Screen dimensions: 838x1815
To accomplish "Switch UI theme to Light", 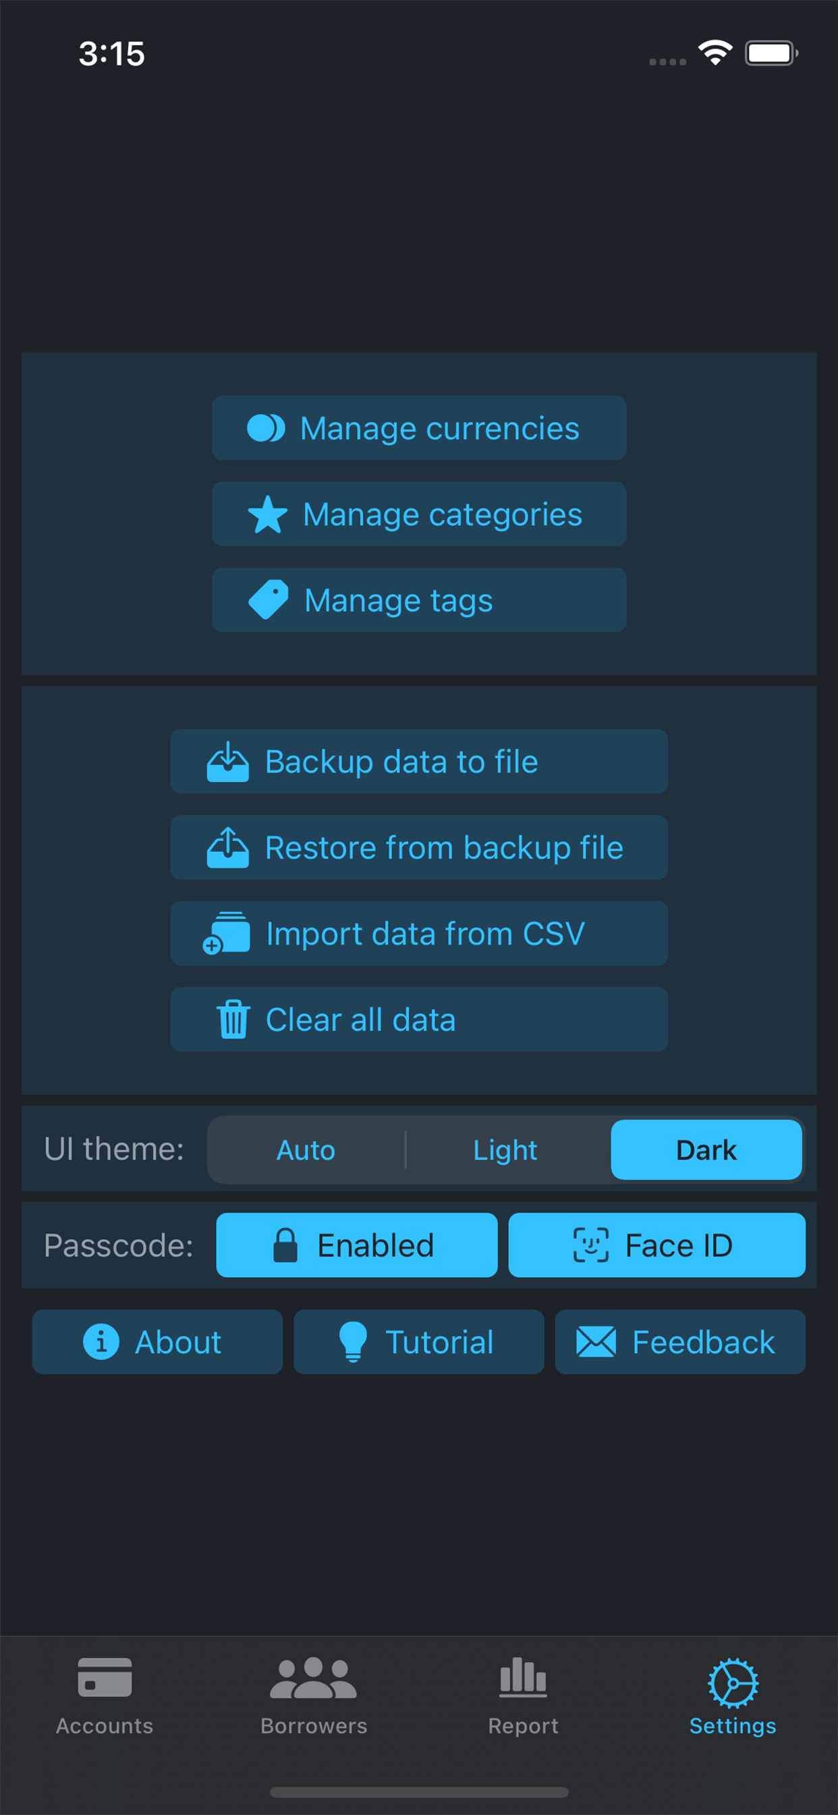I will [505, 1150].
